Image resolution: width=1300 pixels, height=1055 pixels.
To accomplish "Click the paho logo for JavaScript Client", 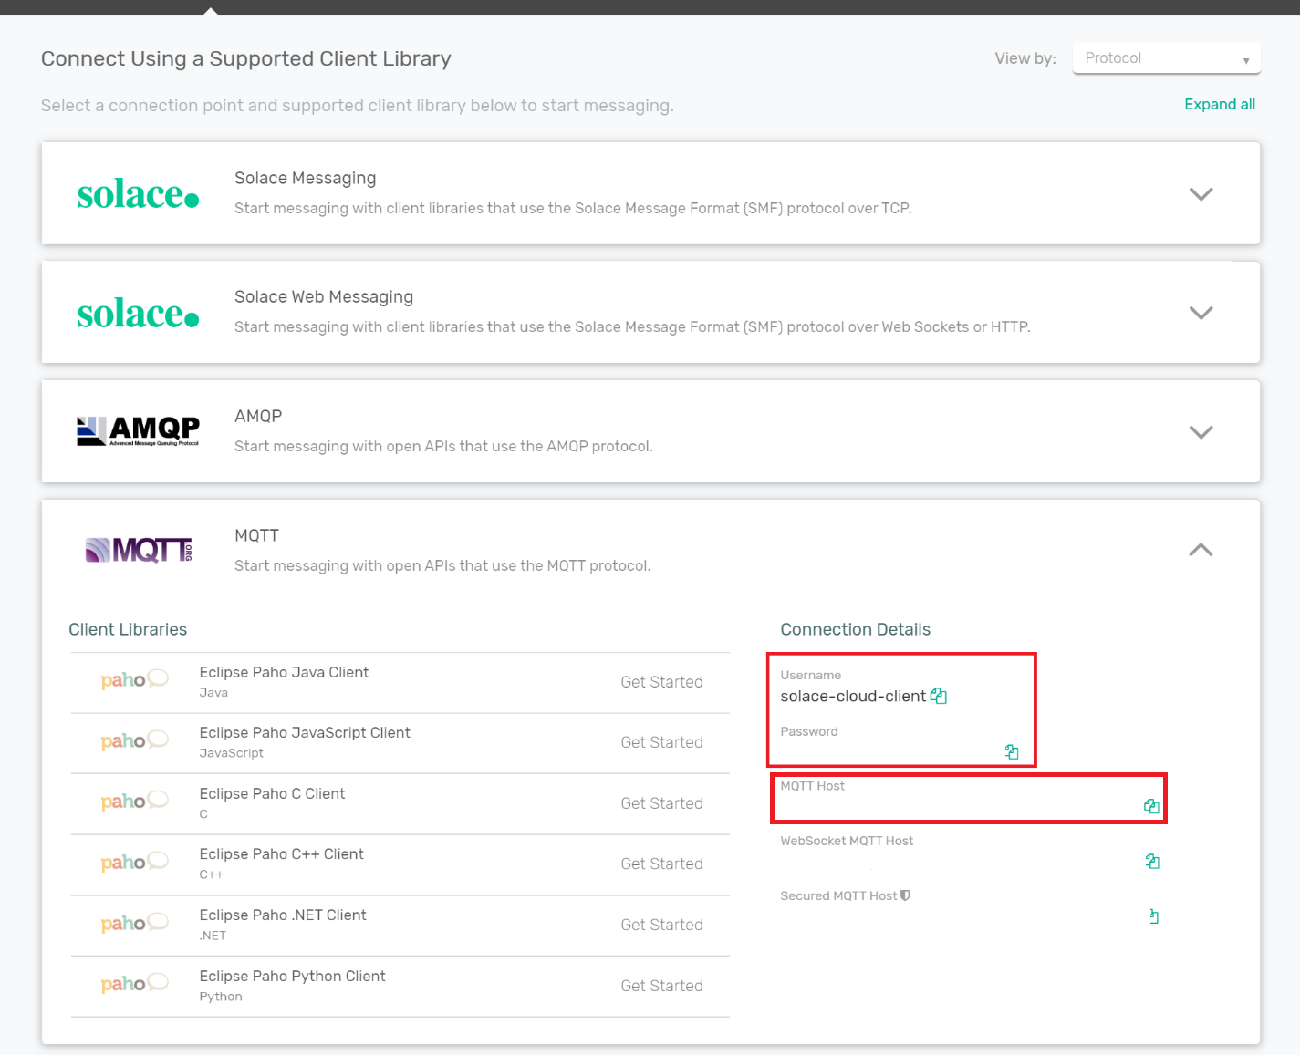I will coord(134,740).
